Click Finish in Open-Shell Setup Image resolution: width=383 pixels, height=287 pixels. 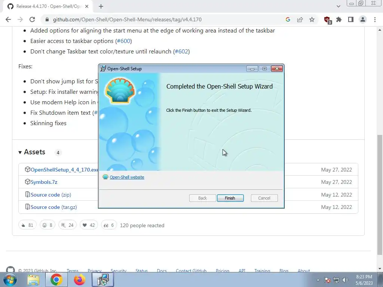pyautogui.click(x=230, y=198)
